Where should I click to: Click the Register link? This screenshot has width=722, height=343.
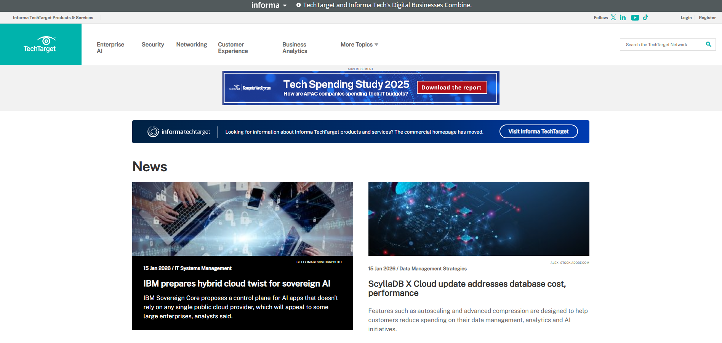pyautogui.click(x=707, y=18)
